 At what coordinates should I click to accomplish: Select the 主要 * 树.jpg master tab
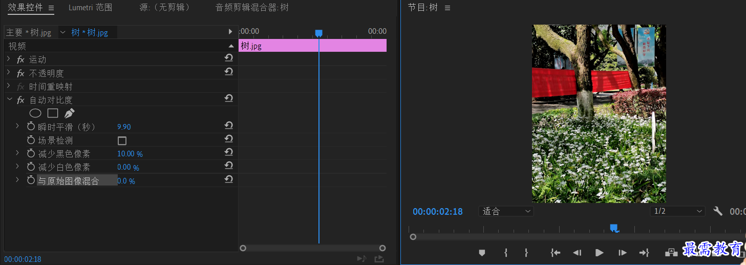29,32
